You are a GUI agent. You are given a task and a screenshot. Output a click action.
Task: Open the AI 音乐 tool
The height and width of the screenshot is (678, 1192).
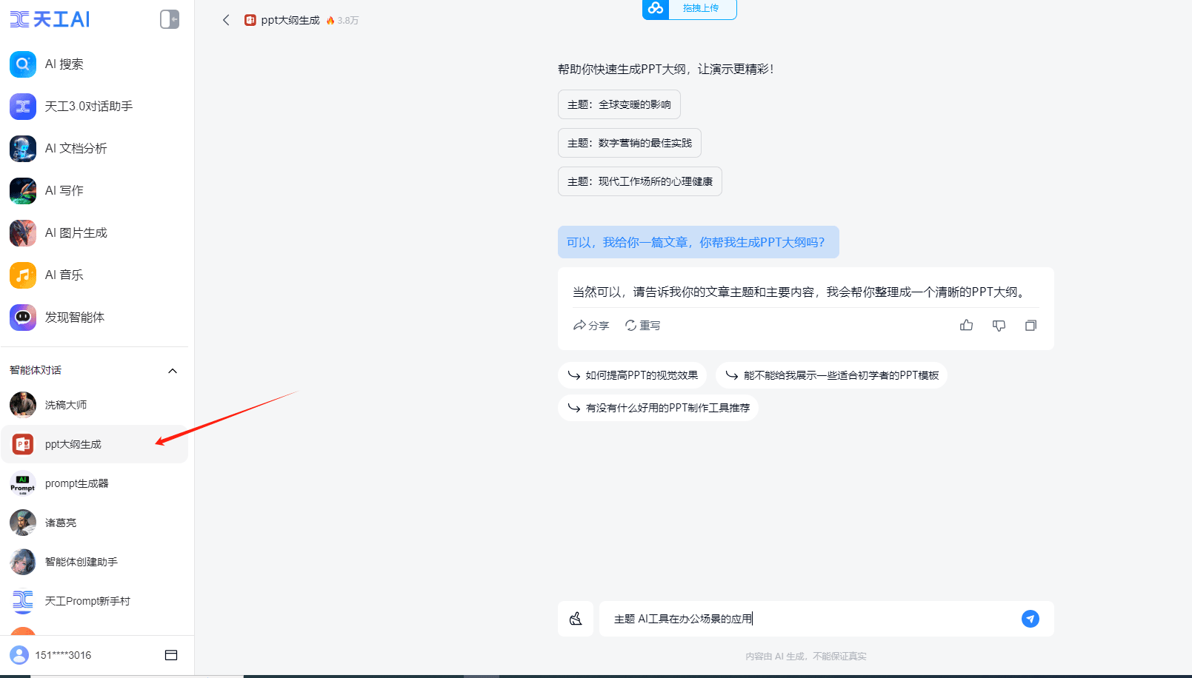pos(64,275)
